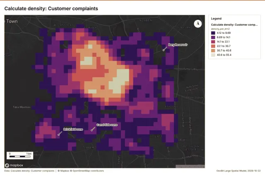This screenshot has width=265, height=176.
Task: Click the density_per_km2 field label
Action: [x=220, y=29]
